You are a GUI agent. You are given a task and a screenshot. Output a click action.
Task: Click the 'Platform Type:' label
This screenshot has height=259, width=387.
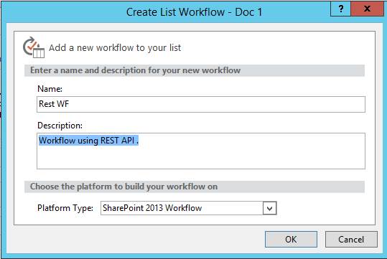[65, 208]
